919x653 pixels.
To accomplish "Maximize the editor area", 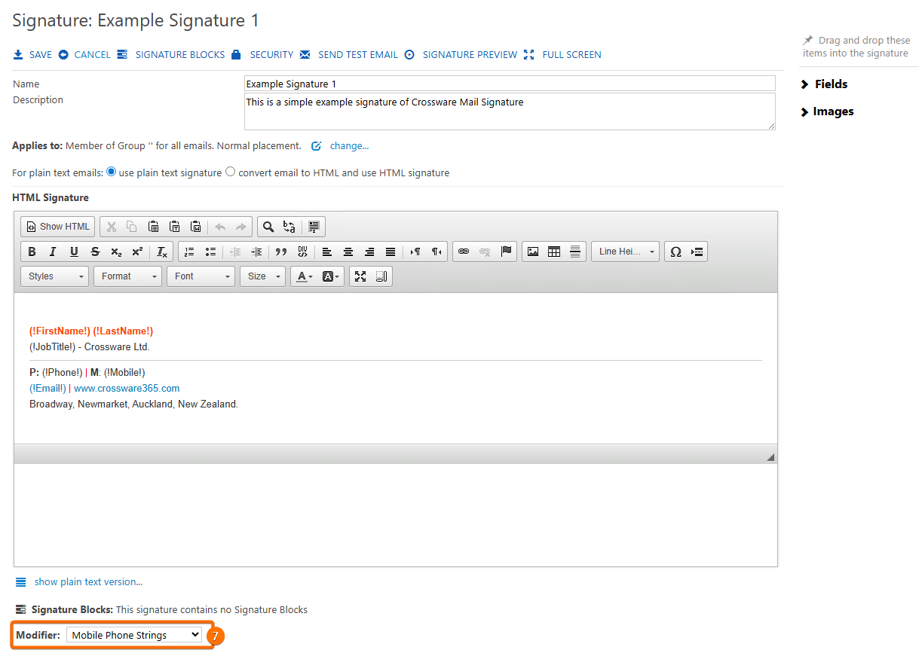I will [360, 276].
